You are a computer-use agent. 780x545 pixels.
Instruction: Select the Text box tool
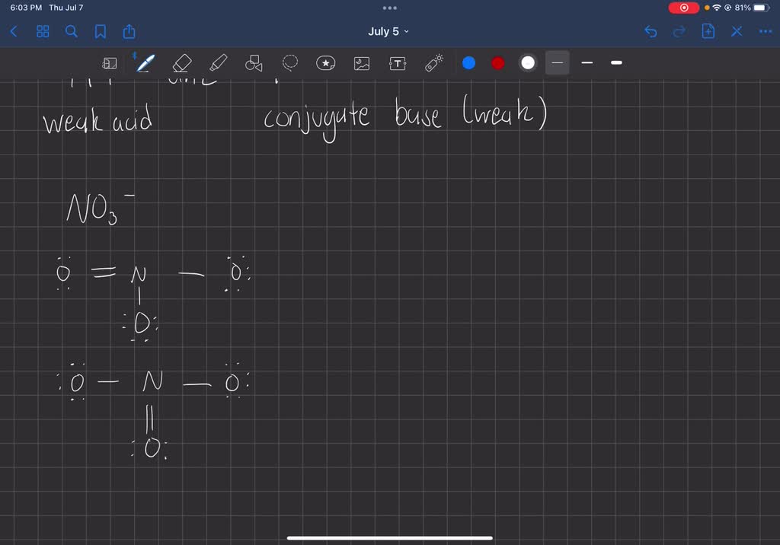(398, 63)
